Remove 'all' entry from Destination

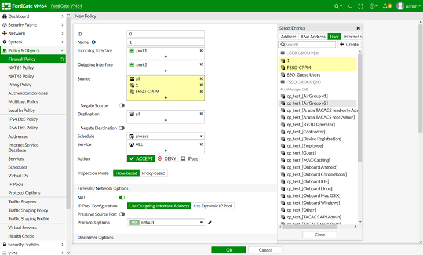point(201,114)
